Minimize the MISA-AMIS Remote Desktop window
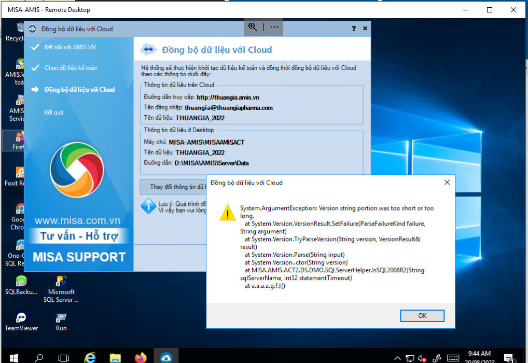The height and width of the screenshot is (363, 528). 466,10
